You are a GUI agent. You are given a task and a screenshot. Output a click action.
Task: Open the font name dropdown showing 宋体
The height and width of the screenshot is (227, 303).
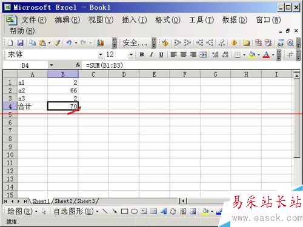101,54
